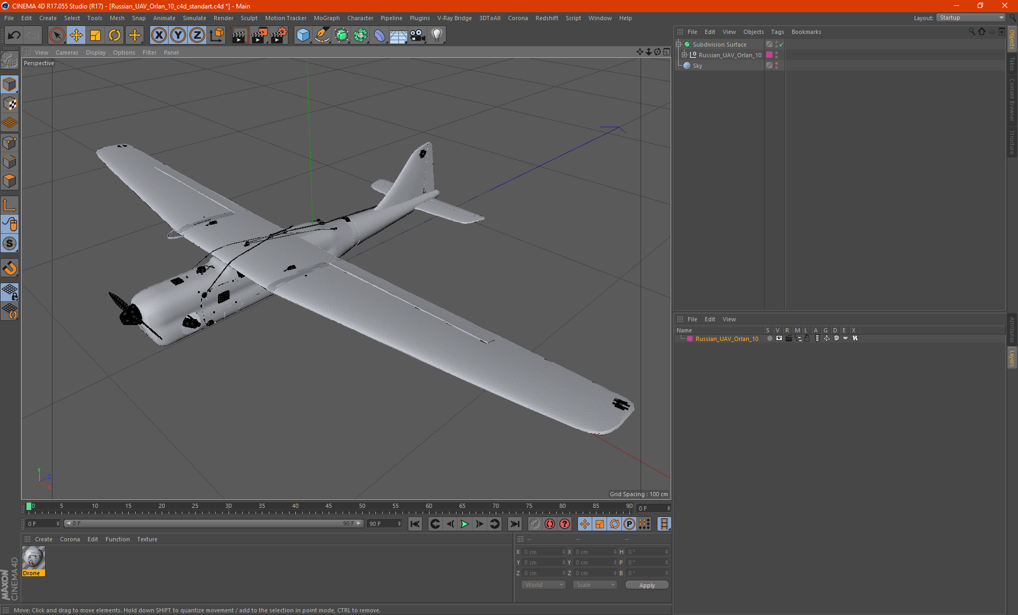The height and width of the screenshot is (615, 1018).
Task: Select the Sky object
Action: click(697, 66)
